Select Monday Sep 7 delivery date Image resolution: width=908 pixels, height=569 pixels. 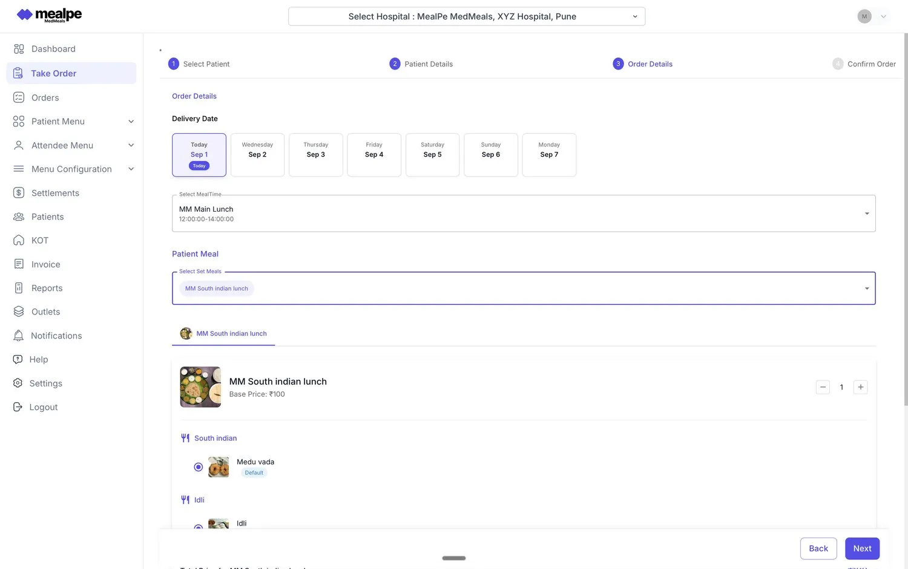[549, 155]
